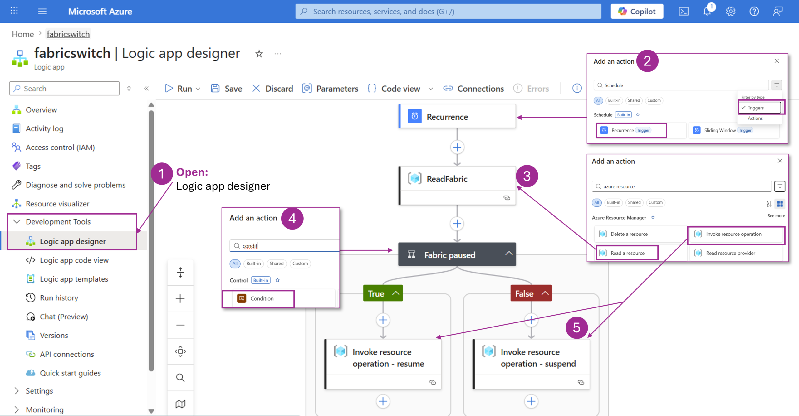This screenshot has height=416, width=799.
Task: Add action in True branch plus
Action: pos(383,320)
